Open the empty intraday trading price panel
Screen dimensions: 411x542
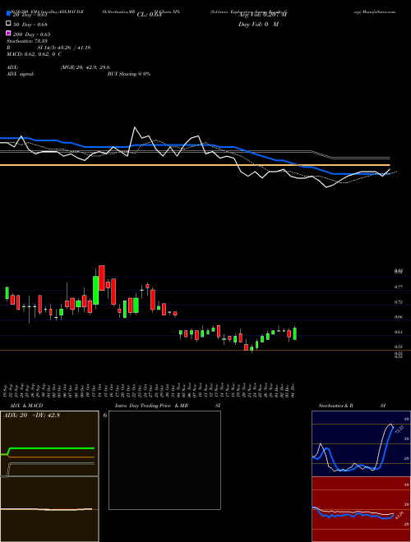(x=164, y=460)
